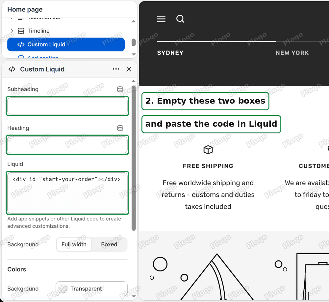
Task: Choose Full width background option
Action: (74, 244)
